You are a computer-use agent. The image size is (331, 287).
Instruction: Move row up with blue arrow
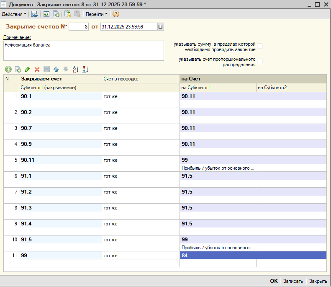[56, 69]
